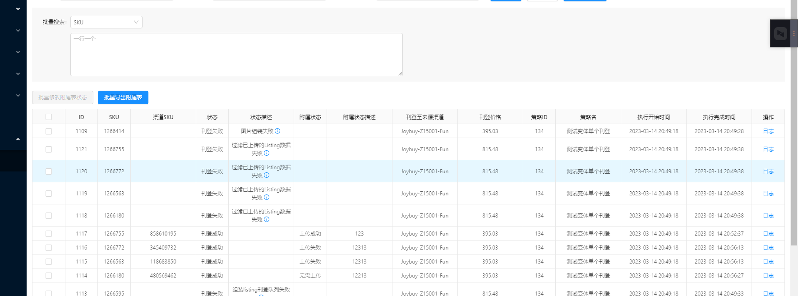Tick the checkbox for row ID 1114
Screen dimensions: 798x296
(x=49, y=276)
